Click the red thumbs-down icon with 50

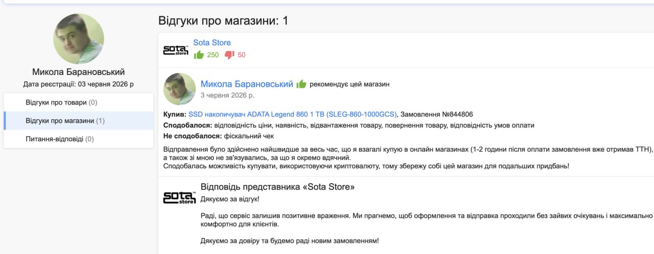(229, 55)
